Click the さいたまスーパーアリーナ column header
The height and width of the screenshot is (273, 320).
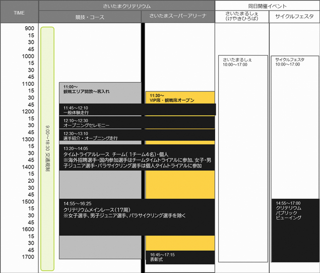coord(178,17)
